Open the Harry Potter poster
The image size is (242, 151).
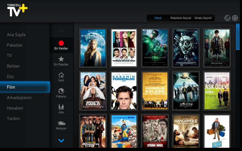click(217, 48)
